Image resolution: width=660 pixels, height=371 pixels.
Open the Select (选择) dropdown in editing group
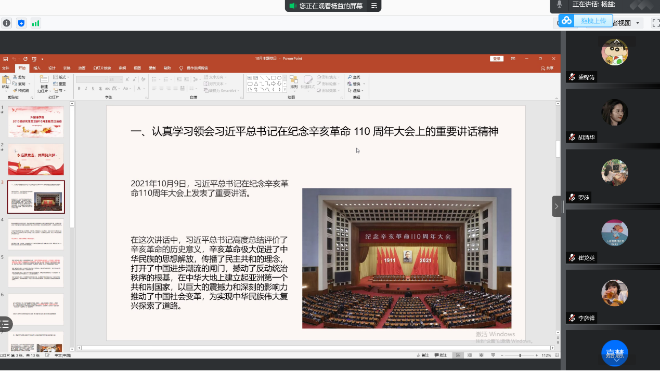356,91
